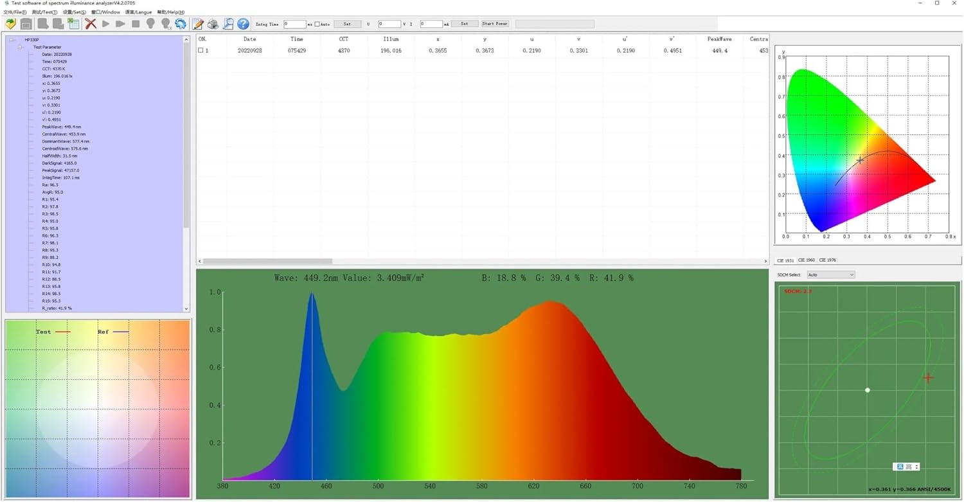
Task: Click the magnifier print preview icon
Action: click(228, 24)
